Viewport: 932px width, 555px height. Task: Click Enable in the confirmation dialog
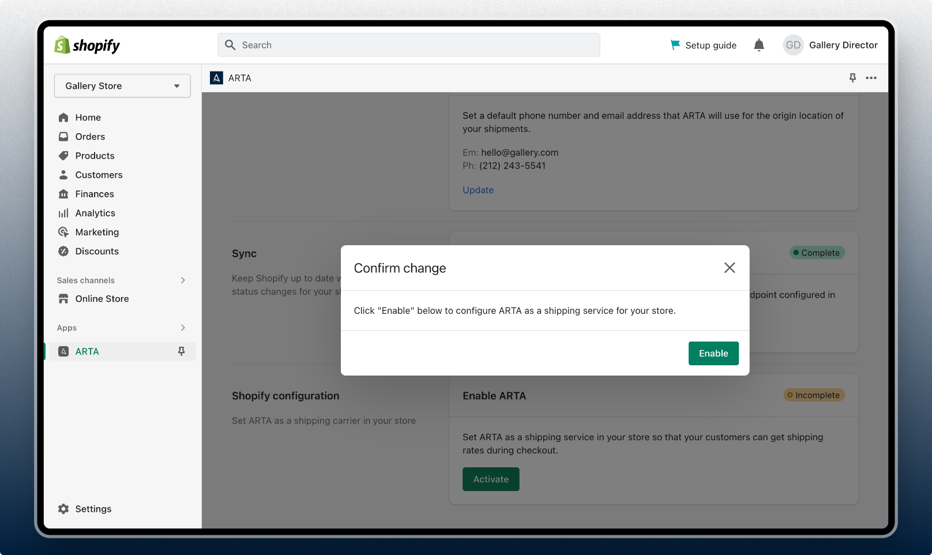[713, 353]
